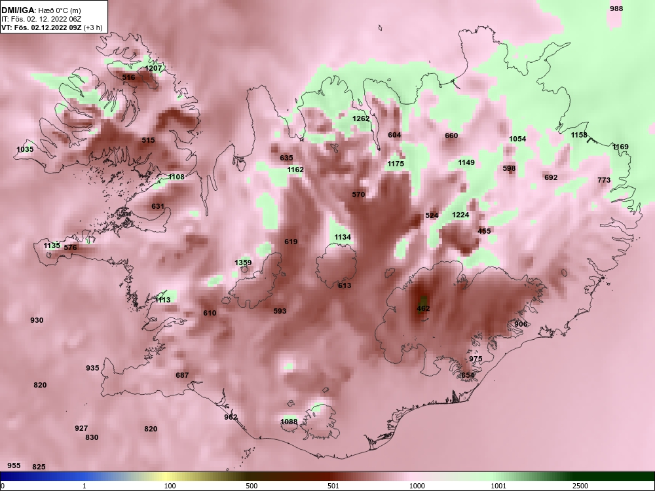Click the 935 value

tap(93, 368)
